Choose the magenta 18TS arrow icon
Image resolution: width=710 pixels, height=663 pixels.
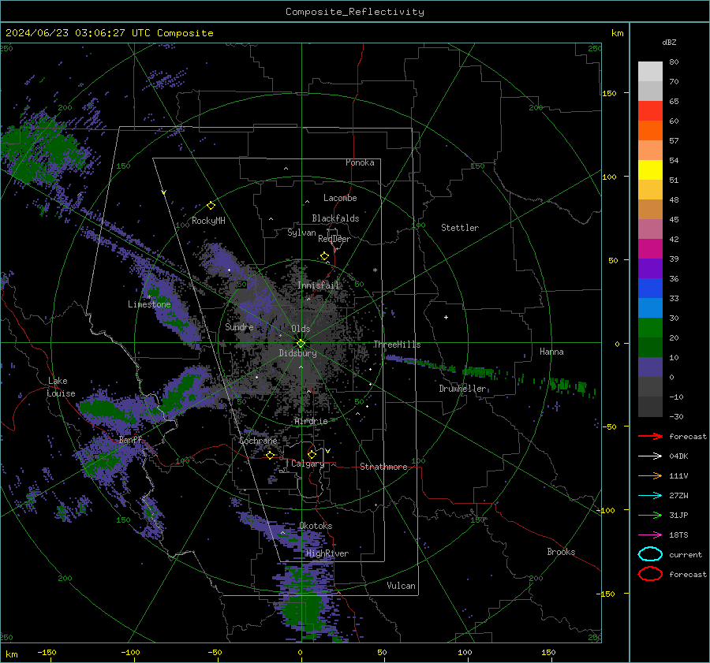(x=650, y=535)
